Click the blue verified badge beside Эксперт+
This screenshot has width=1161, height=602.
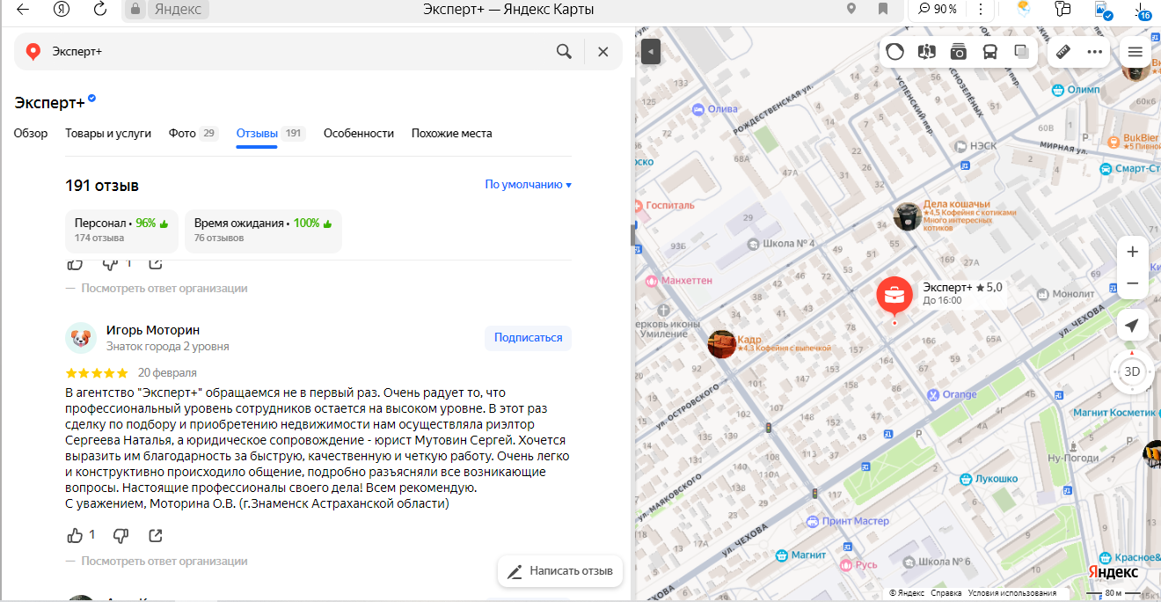(91, 99)
